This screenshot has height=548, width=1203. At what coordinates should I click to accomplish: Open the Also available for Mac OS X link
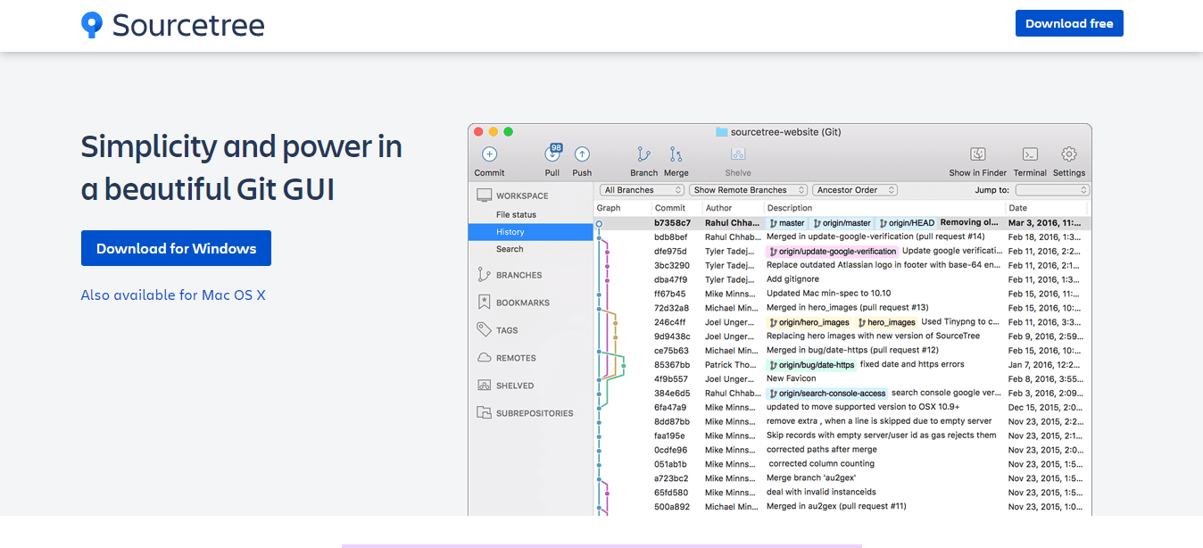pyautogui.click(x=173, y=295)
